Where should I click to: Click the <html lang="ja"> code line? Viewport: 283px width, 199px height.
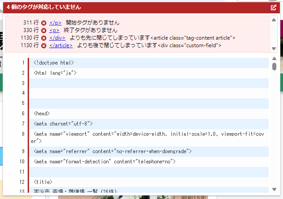[55, 73]
